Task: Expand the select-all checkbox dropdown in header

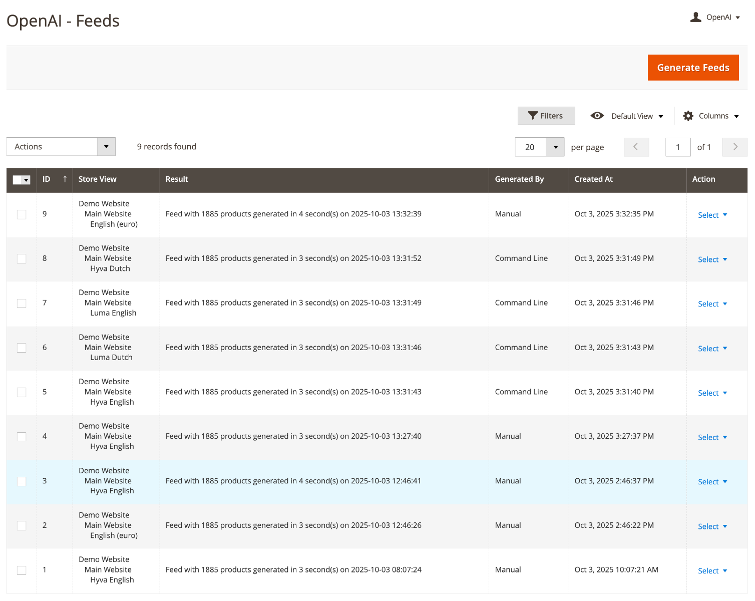Action: (x=27, y=180)
